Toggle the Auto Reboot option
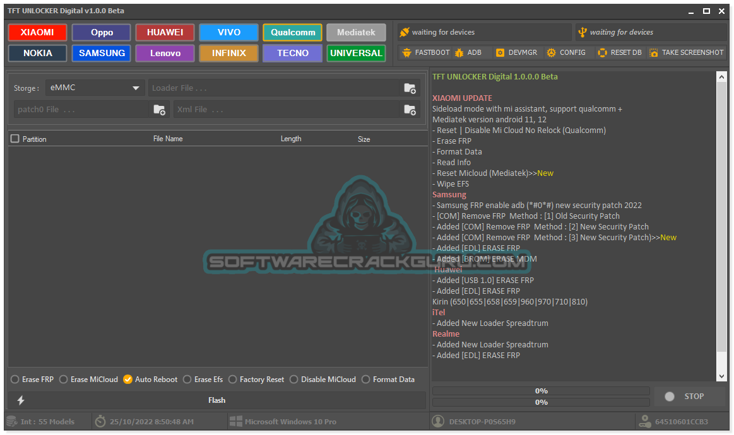The height and width of the screenshot is (435, 734). click(x=127, y=380)
